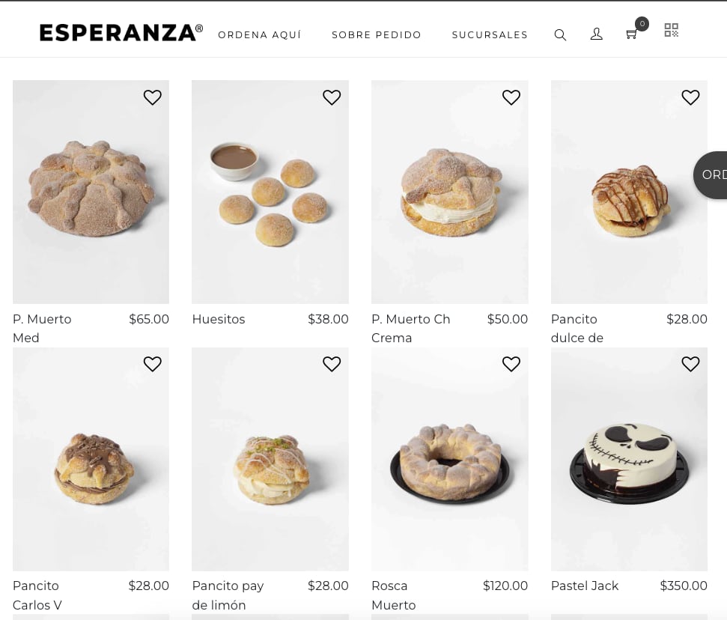This screenshot has width=727, height=620.
Task: Open the ORDENA AQUÍ menu item
Action: [260, 34]
